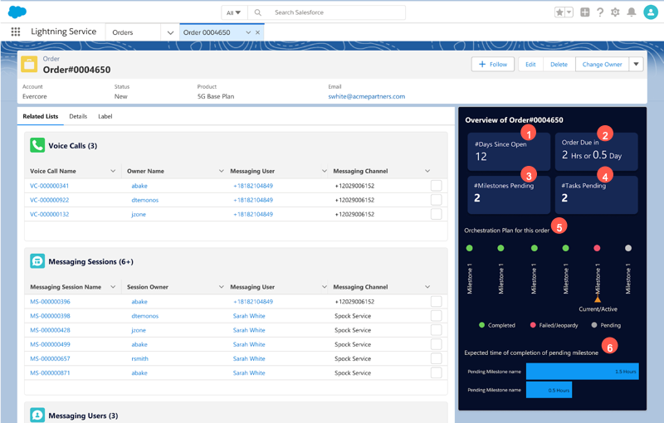Open the All search scope dropdown
664x423 pixels.
pos(234,12)
